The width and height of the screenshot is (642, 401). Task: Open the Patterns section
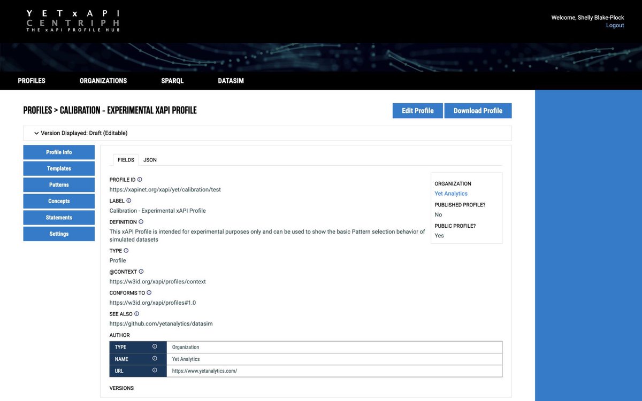tap(59, 185)
